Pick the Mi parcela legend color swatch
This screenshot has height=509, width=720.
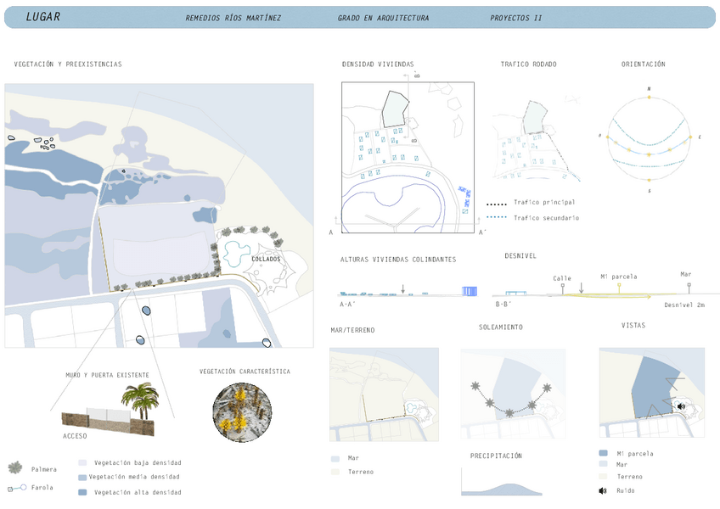[x=603, y=453]
